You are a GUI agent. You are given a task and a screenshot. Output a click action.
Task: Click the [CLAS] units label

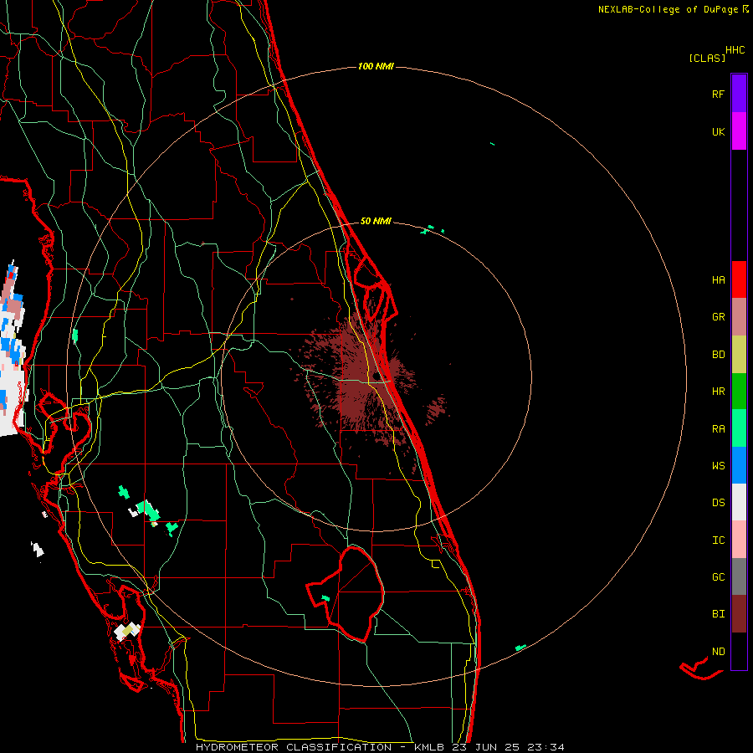tap(707, 59)
